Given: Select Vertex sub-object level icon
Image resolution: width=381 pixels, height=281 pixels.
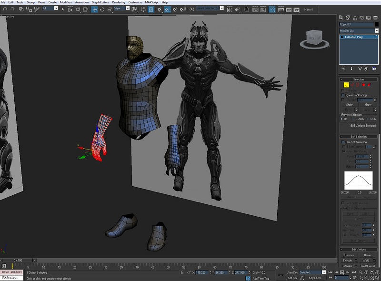Looking at the screenshot, I should (346, 85).
